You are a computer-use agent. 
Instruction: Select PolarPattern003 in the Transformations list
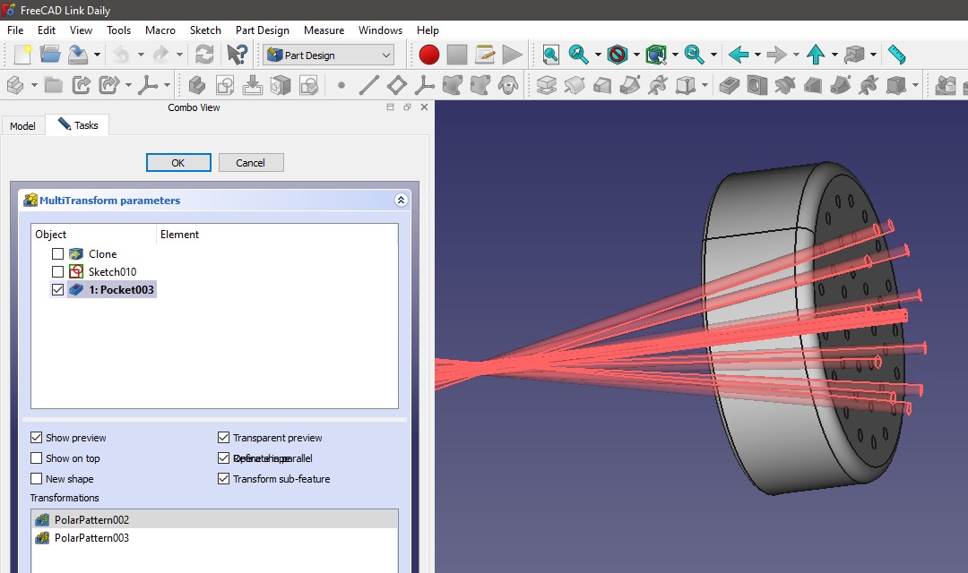pos(91,538)
